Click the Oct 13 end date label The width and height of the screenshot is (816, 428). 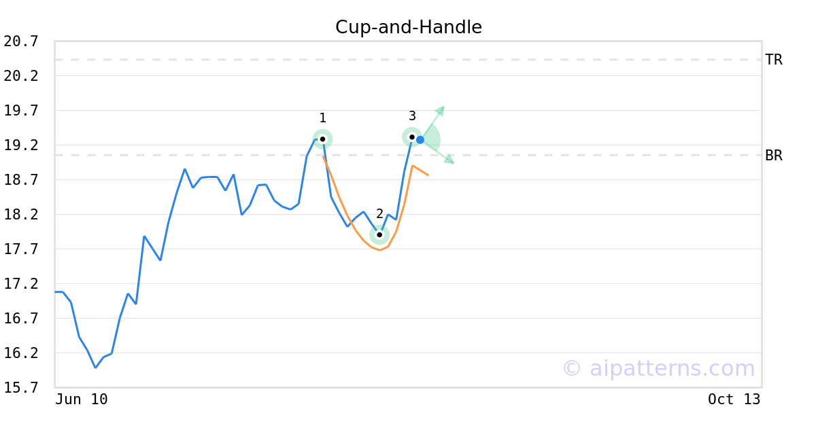pyautogui.click(x=734, y=399)
